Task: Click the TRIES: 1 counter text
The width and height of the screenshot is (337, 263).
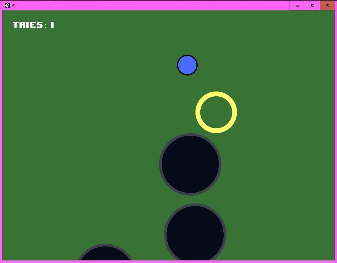Action: [x=33, y=25]
